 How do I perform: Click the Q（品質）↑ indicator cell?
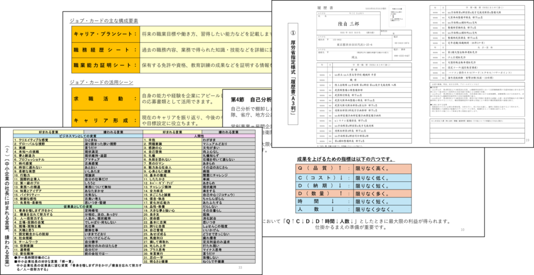click(325, 168)
